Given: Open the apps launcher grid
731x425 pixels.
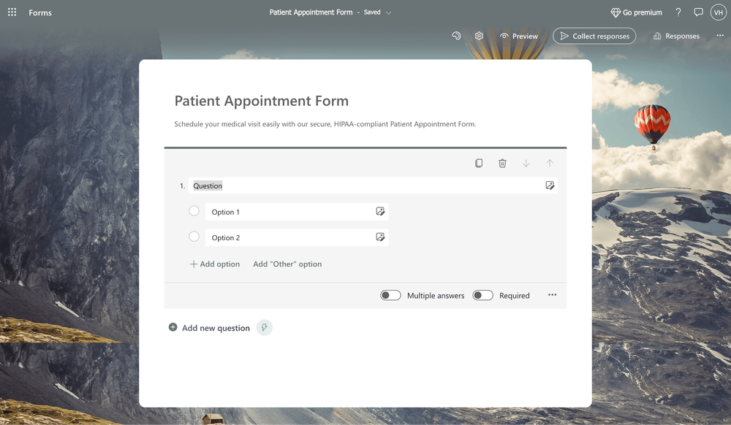Looking at the screenshot, I should pyautogui.click(x=11, y=12).
